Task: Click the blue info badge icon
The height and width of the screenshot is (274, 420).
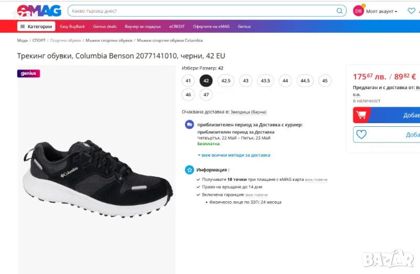Action: (x=189, y=170)
